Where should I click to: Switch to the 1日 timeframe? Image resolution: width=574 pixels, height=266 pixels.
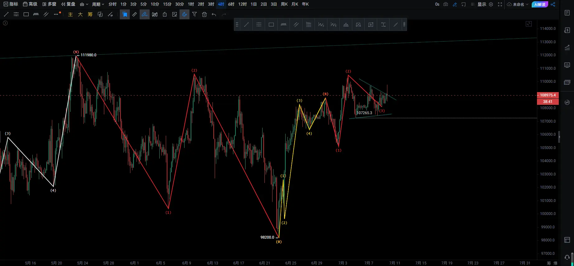(x=254, y=4)
